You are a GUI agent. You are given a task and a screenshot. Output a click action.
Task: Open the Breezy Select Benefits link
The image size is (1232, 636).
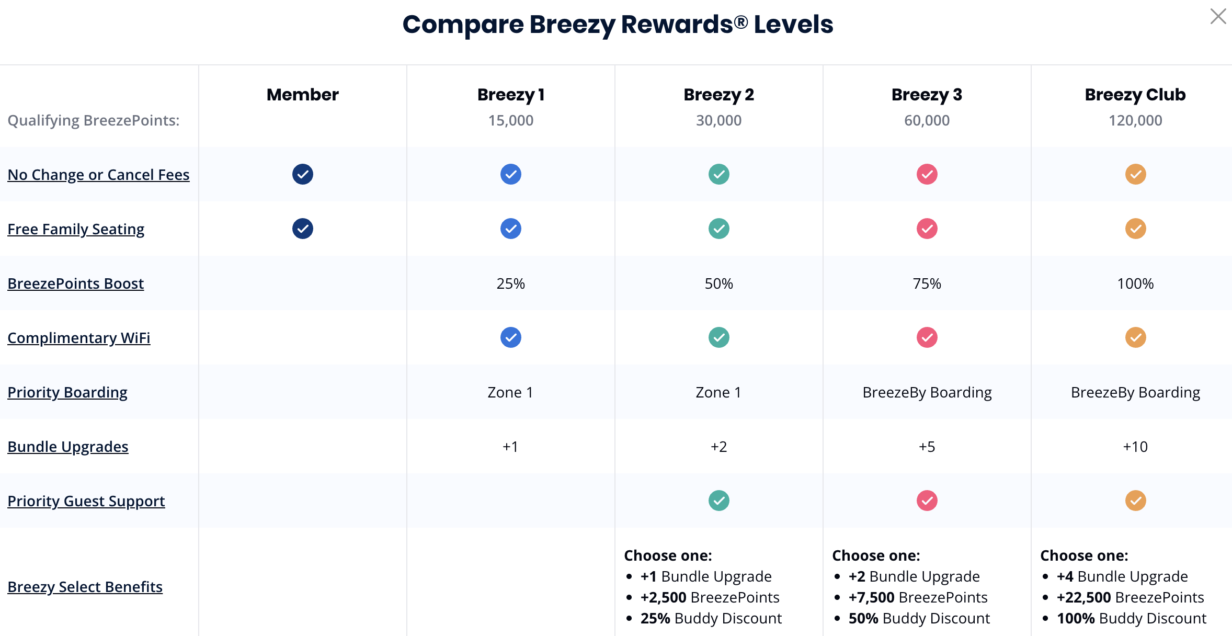click(x=85, y=587)
